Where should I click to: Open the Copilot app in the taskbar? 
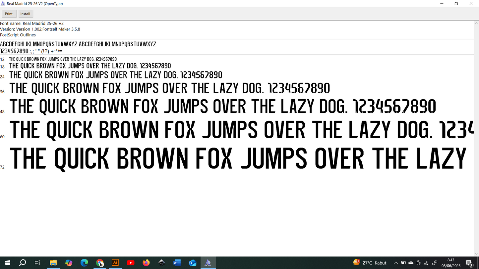pyautogui.click(x=69, y=263)
